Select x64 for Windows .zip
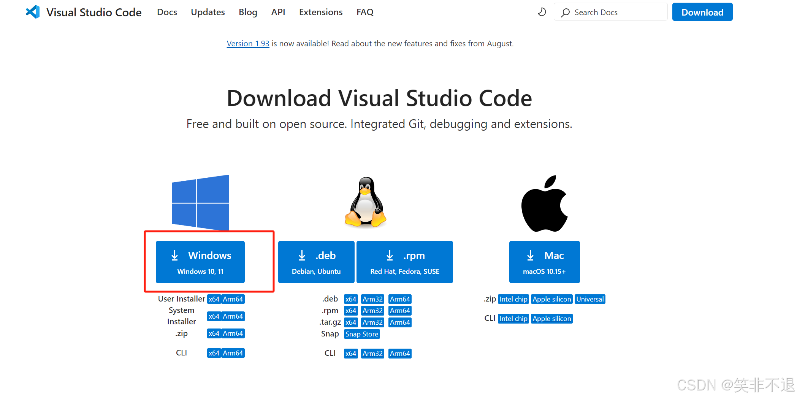The height and width of the screenshot is (398, 797). coord(214,333)
